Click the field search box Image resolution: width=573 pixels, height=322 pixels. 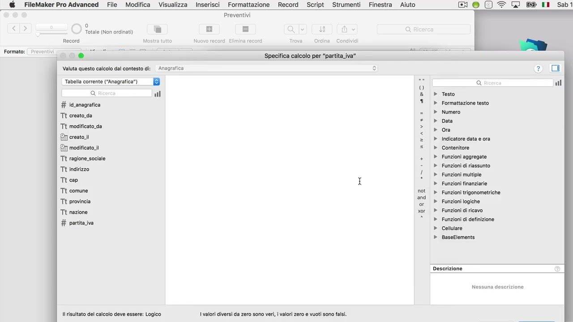coord(107,93)
